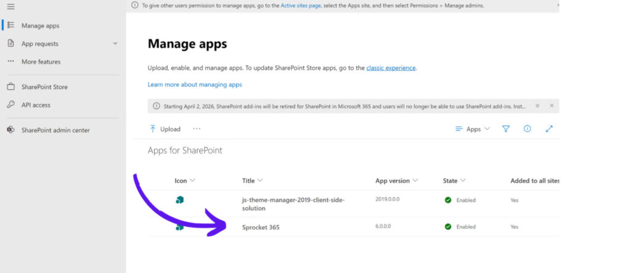The width and height of the screenshot is (631, 273).
Task: Click the expand full-screen arrows icon
Action: (549, 129)
